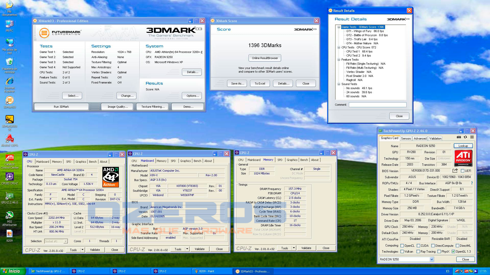This screenshot has height=275, width=490.
Task: Click the yellow cards tray icon
Action: (x=471, y=271)
